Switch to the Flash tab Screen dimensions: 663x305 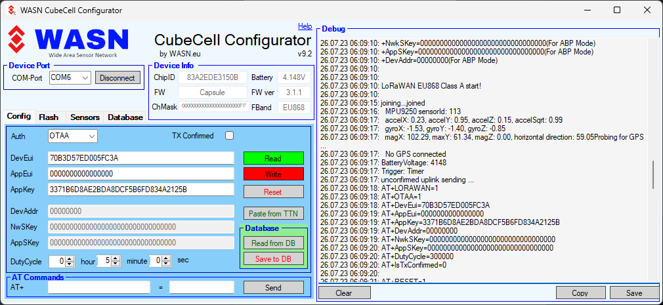(49, 117)
